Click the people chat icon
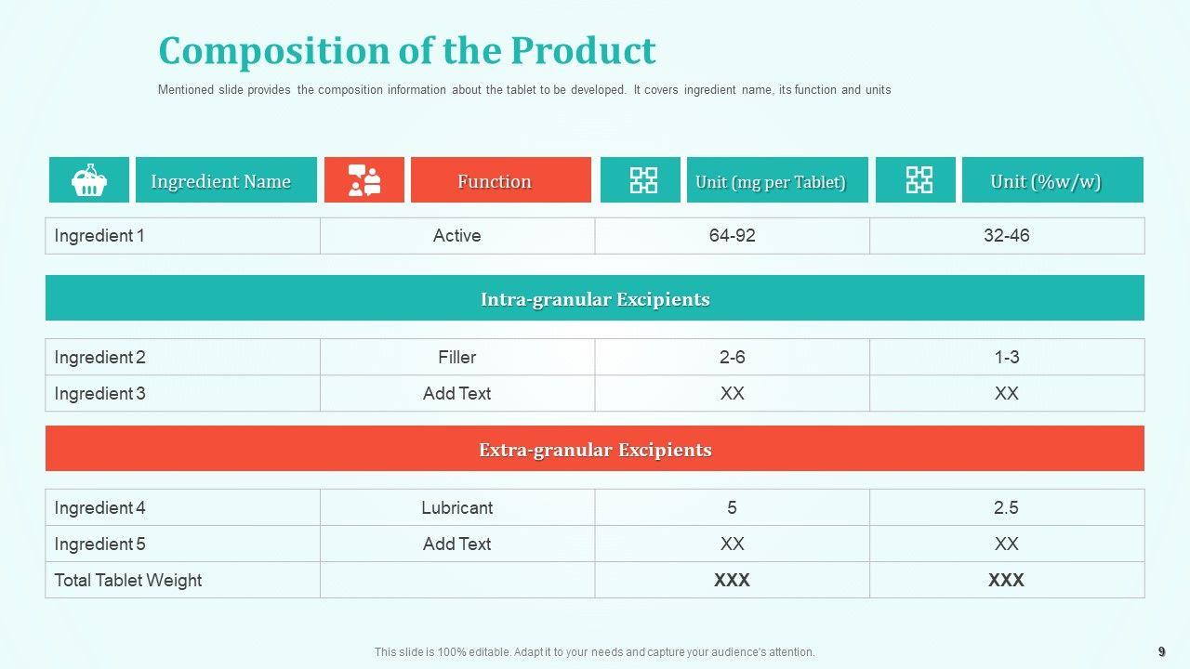 (364, 180)
